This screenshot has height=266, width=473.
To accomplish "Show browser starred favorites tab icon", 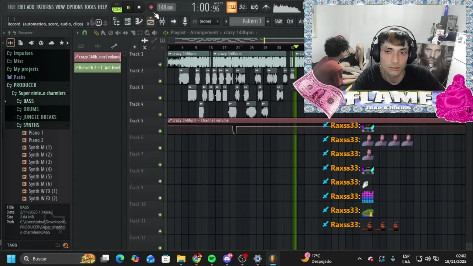I will pos(61,43).
